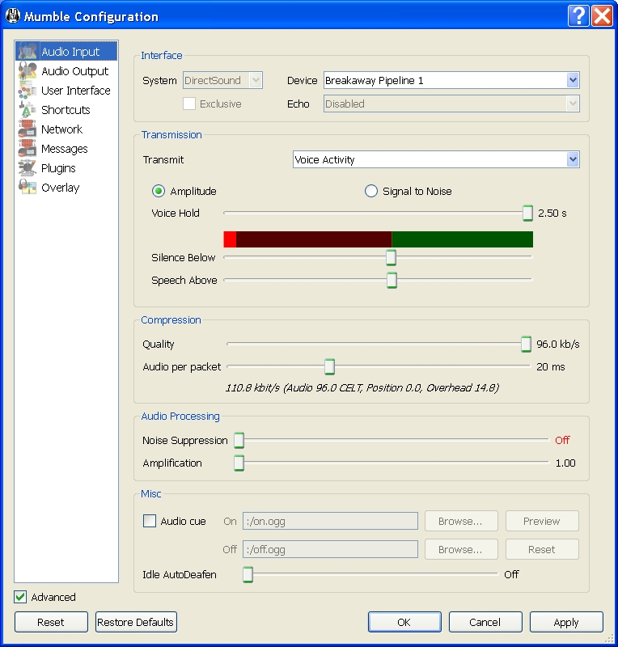
Task: Click the Shortcuts icon
Action: click(x=28, y=109)
